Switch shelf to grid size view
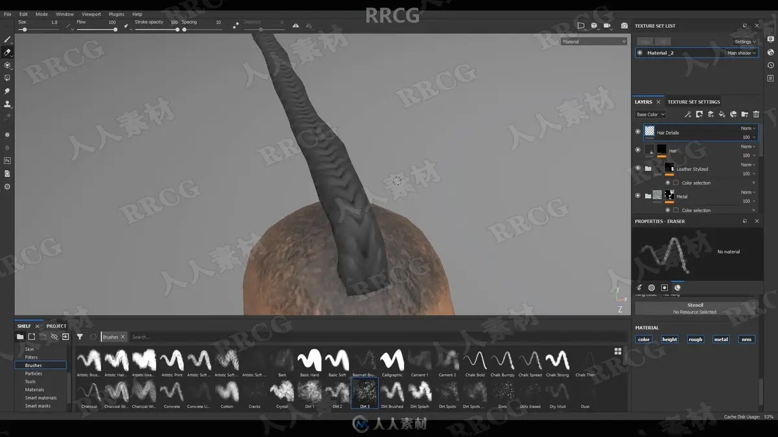Image resolution: width=778 pixels, height=437 pixels. click(618, 352)
